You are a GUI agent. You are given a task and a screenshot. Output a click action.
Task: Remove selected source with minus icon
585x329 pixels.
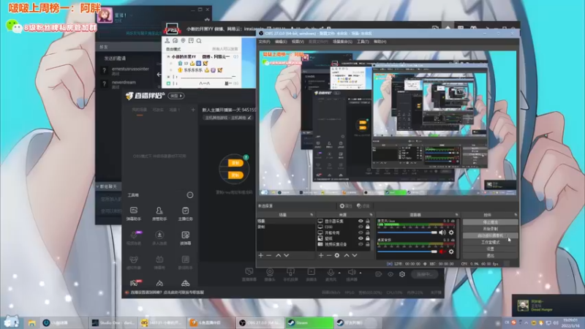[x=328, y=255]
